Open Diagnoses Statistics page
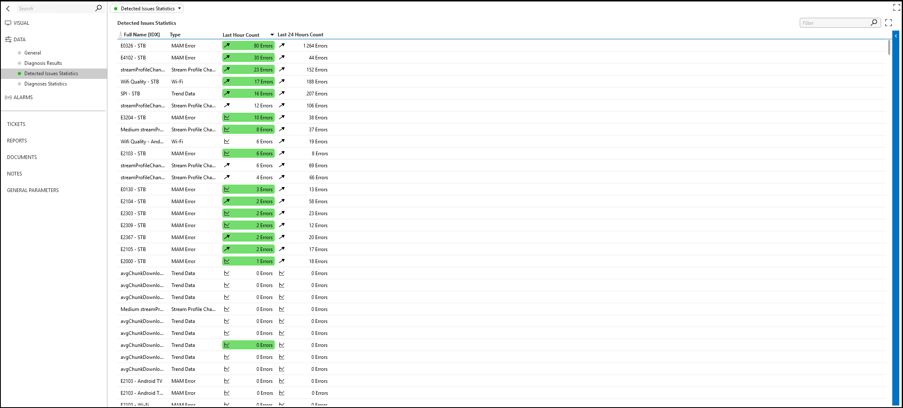903x408 pixels. click(x=45, y=84)
